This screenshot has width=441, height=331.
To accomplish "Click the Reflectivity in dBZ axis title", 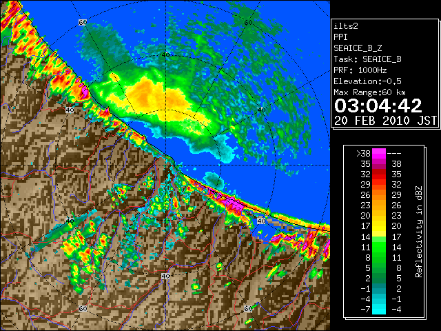I will tap(419, 232).
